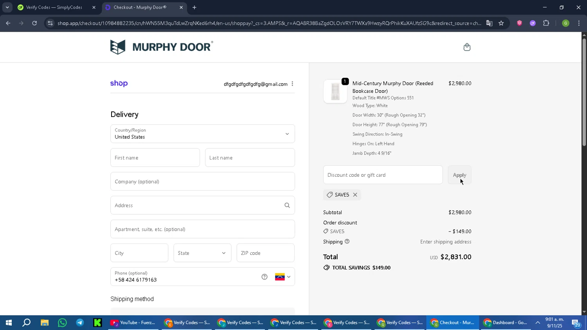Expand the State dropdown
Image resolution: width=587 pixels, height=330 pixels.
202,253
